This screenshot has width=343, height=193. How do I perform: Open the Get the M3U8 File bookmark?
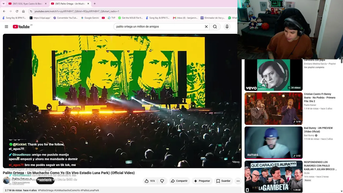131,18
